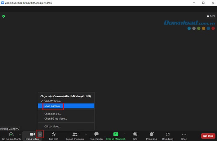Click green Chia sẻ Màn hình icon
Screen dimensions: 217x141
pyautogui.click(x=116, y=134)
